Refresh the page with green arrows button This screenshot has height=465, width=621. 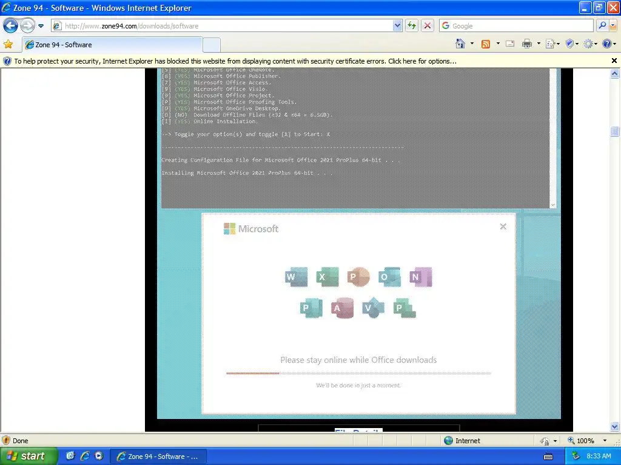(x=412, y=26)
